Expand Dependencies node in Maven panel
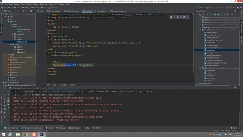Viewport: 243px width, 137px height. (198, 83)
